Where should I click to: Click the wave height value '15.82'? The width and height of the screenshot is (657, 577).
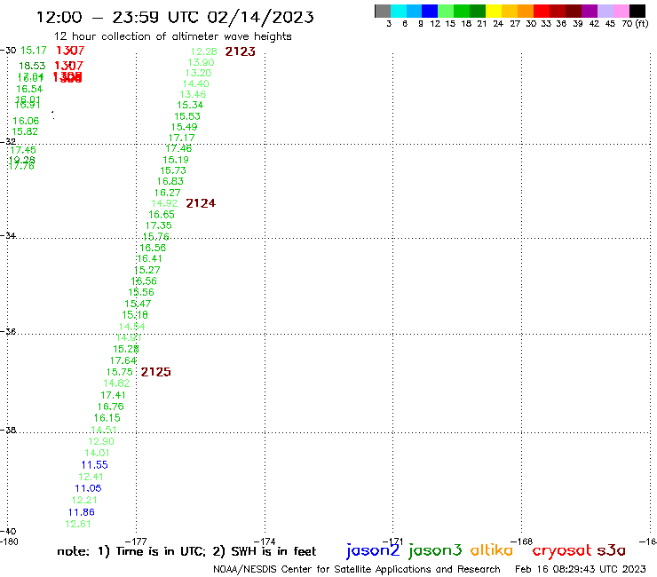pos(25,131)
